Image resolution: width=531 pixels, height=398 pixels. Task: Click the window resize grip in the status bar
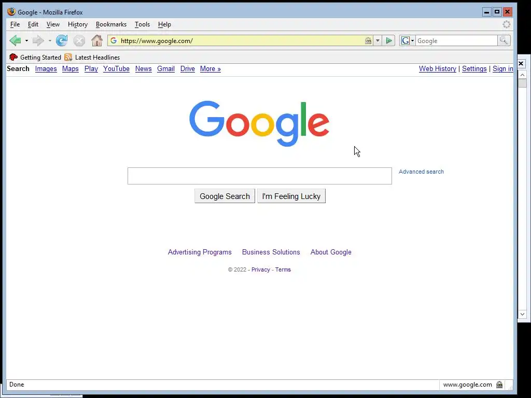tap(510, 387)
